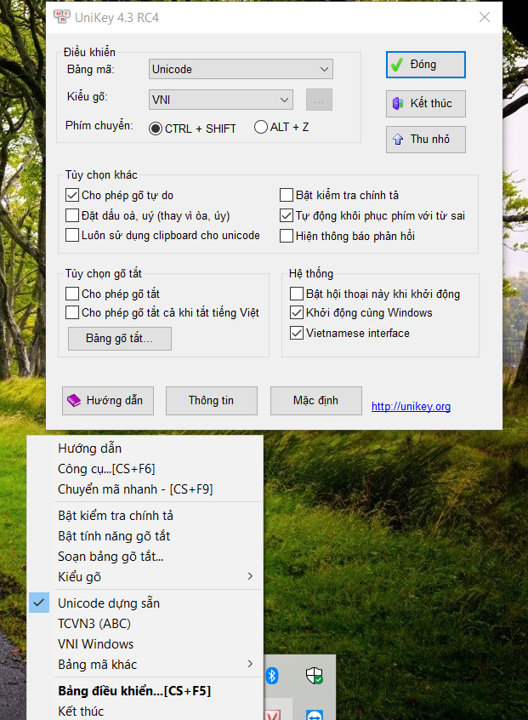The image size is (528, 720).
Task: Uncheck Vietnamese interface option
Action: coord(297,334)
